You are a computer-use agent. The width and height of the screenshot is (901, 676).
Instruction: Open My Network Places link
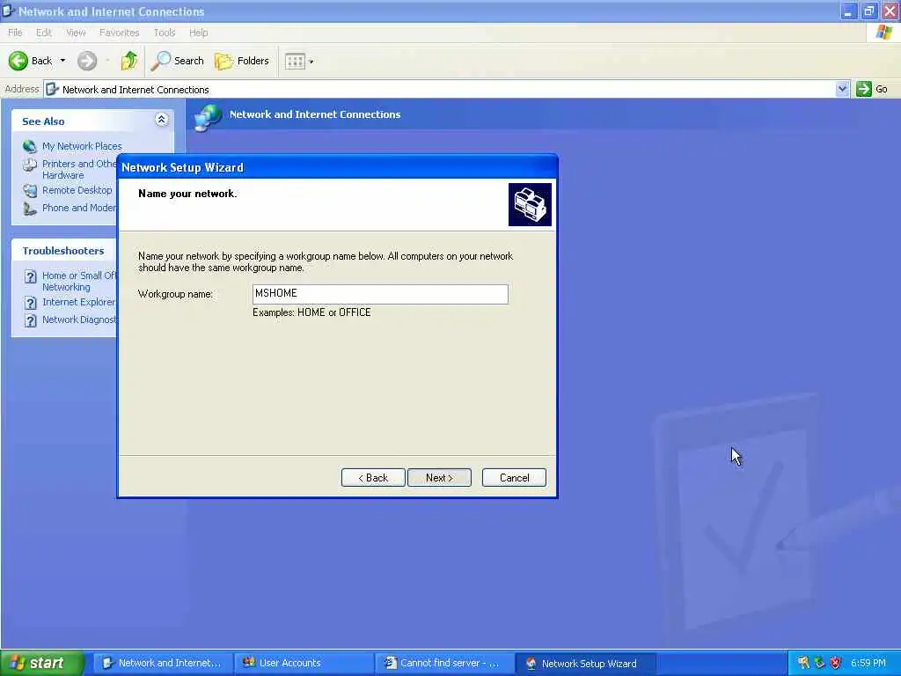pyautogui.click(x=82, y=146)
